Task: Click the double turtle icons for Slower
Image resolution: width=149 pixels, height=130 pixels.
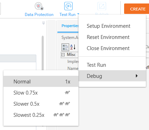Action: click(x=64, y=104)
